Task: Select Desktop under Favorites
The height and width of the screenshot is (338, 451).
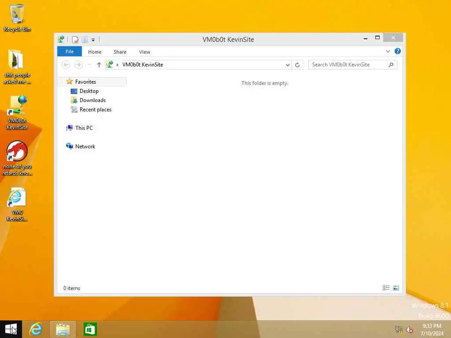Action: click(x=89, y=91)
